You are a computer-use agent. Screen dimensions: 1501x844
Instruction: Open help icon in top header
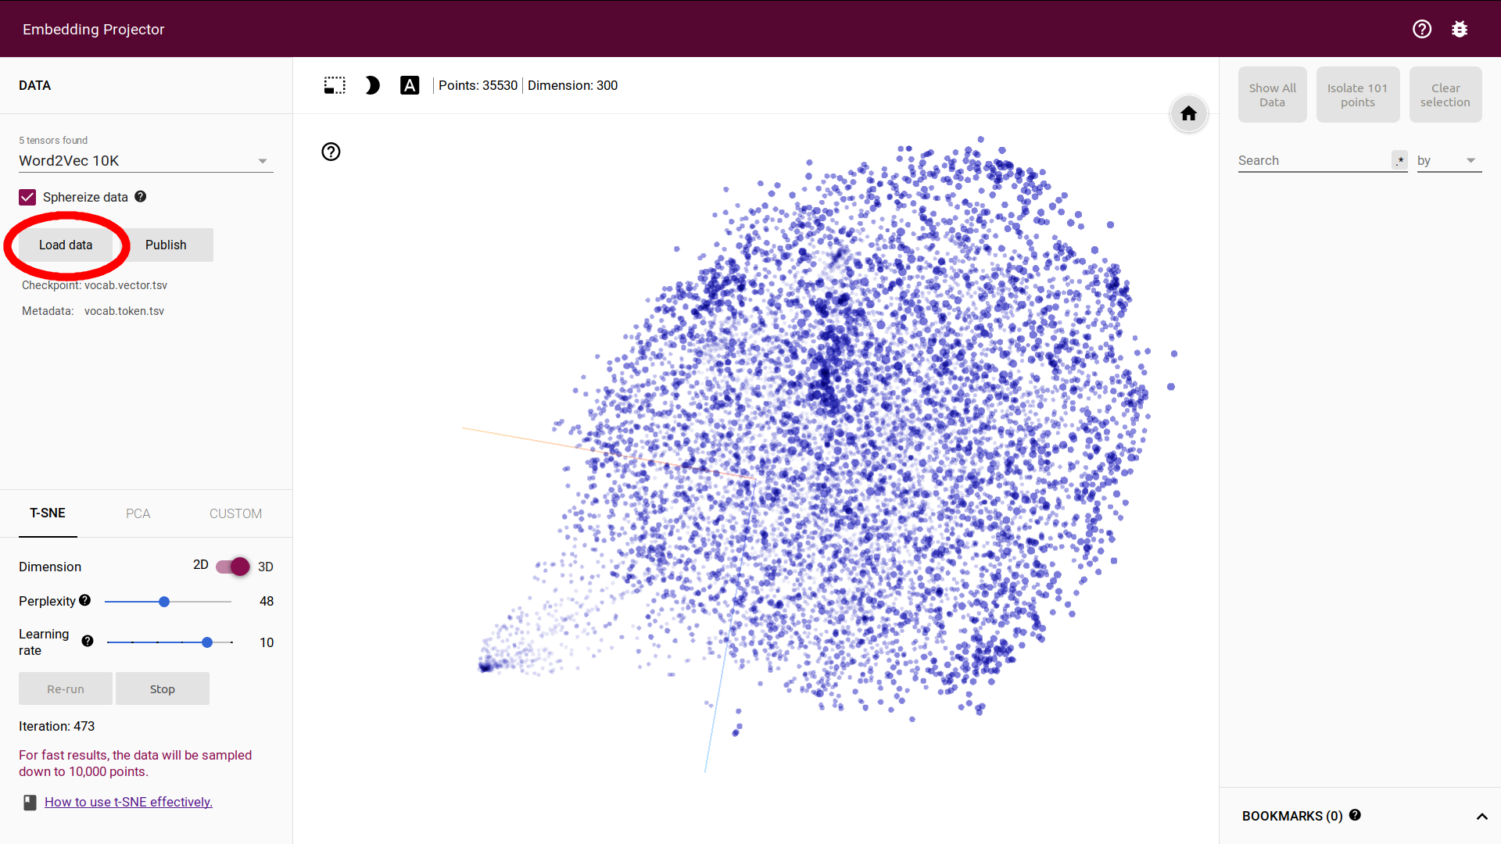click(1422, 29)
